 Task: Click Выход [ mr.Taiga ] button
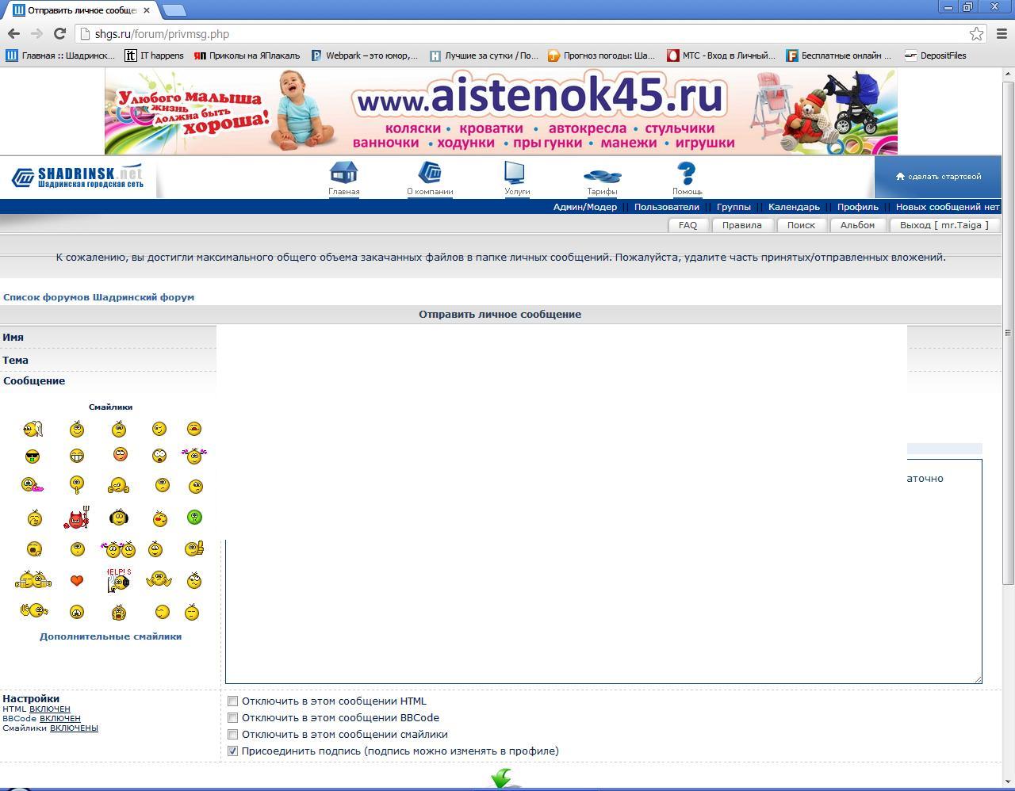[944, 225]
